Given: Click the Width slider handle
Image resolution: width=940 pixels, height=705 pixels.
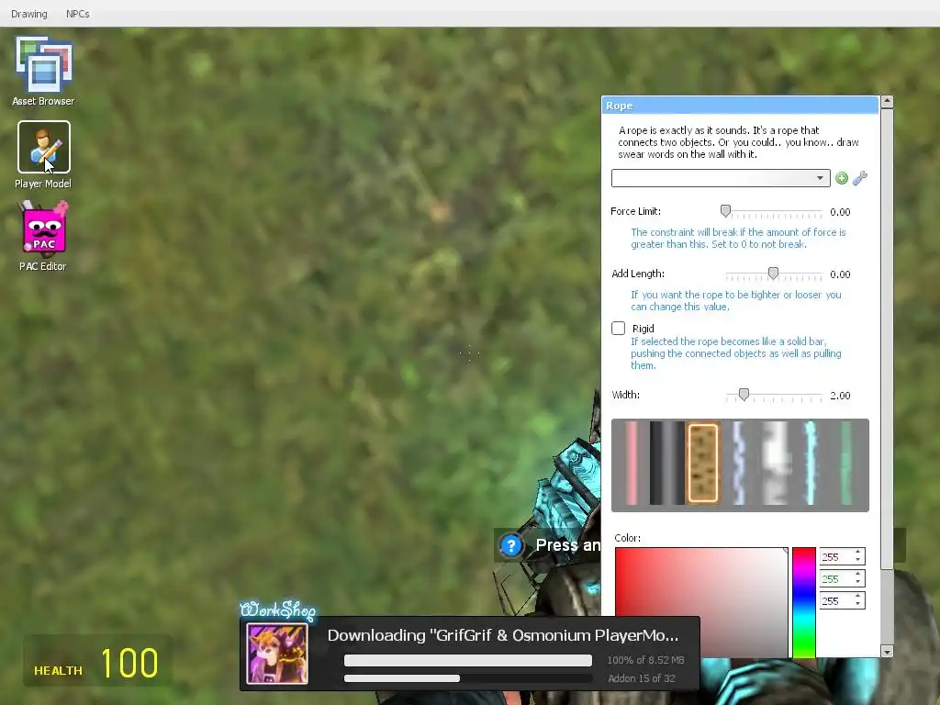Looking at the screenshot, I should coord(744,395).
